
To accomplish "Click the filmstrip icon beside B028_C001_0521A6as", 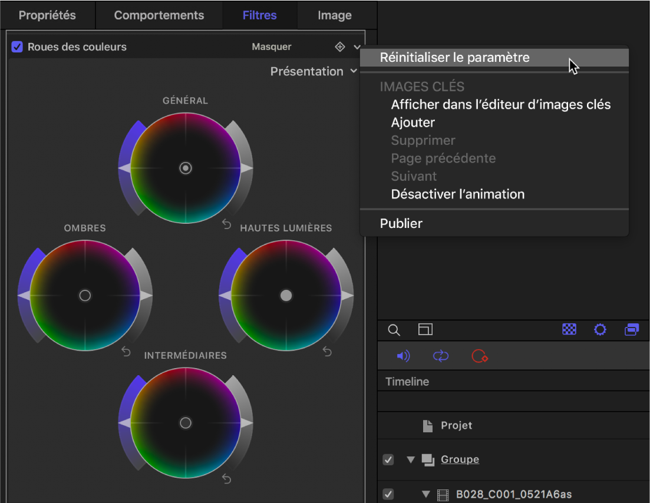I will coord(442,494).
